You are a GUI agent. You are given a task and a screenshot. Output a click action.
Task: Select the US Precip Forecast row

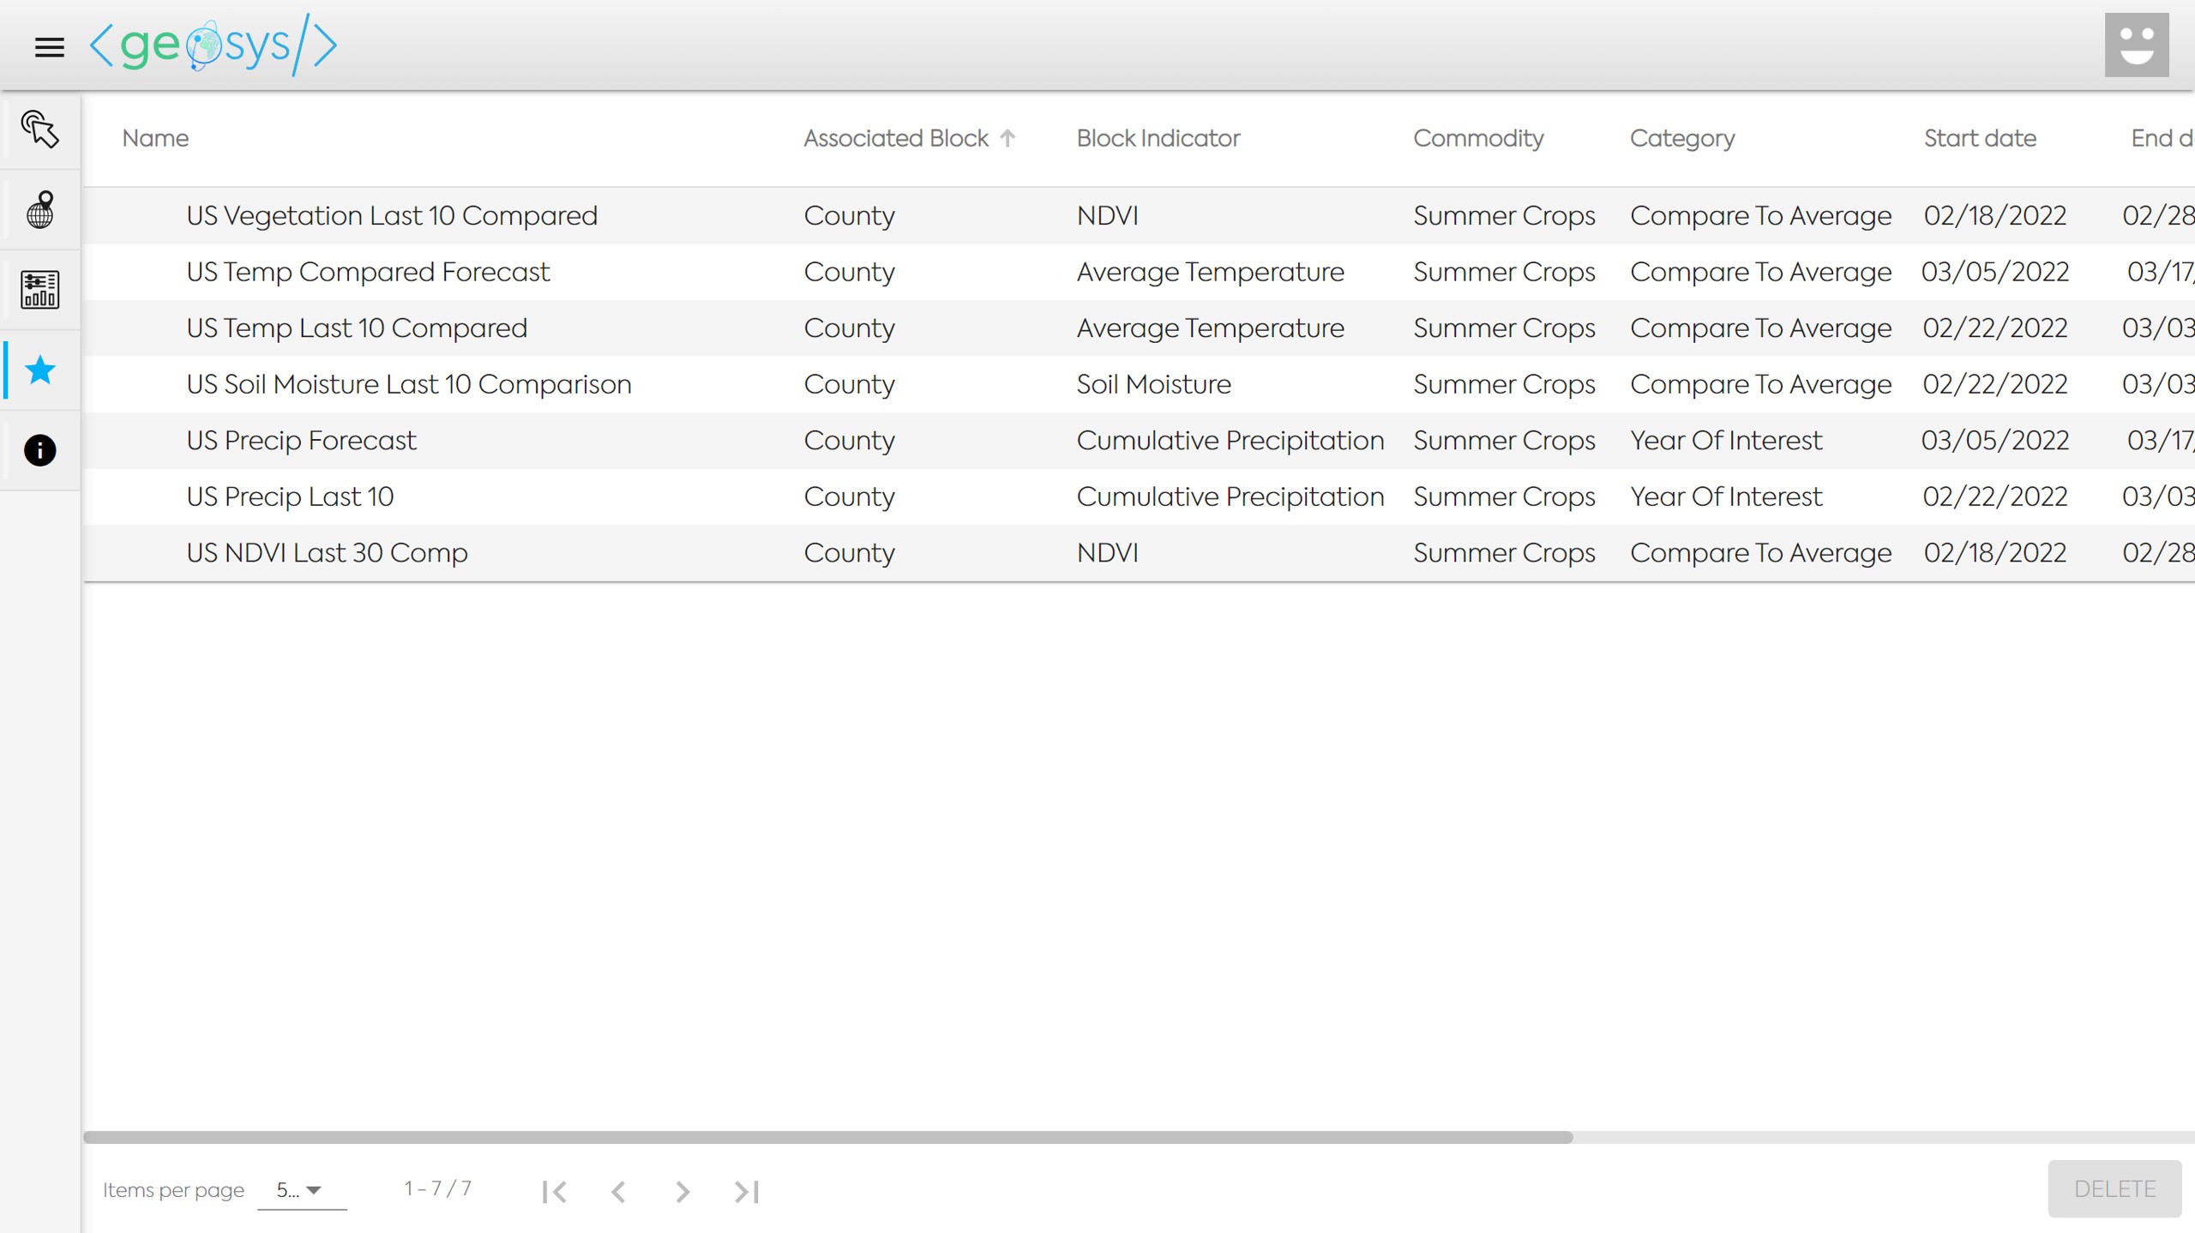(x=301, y=441)
